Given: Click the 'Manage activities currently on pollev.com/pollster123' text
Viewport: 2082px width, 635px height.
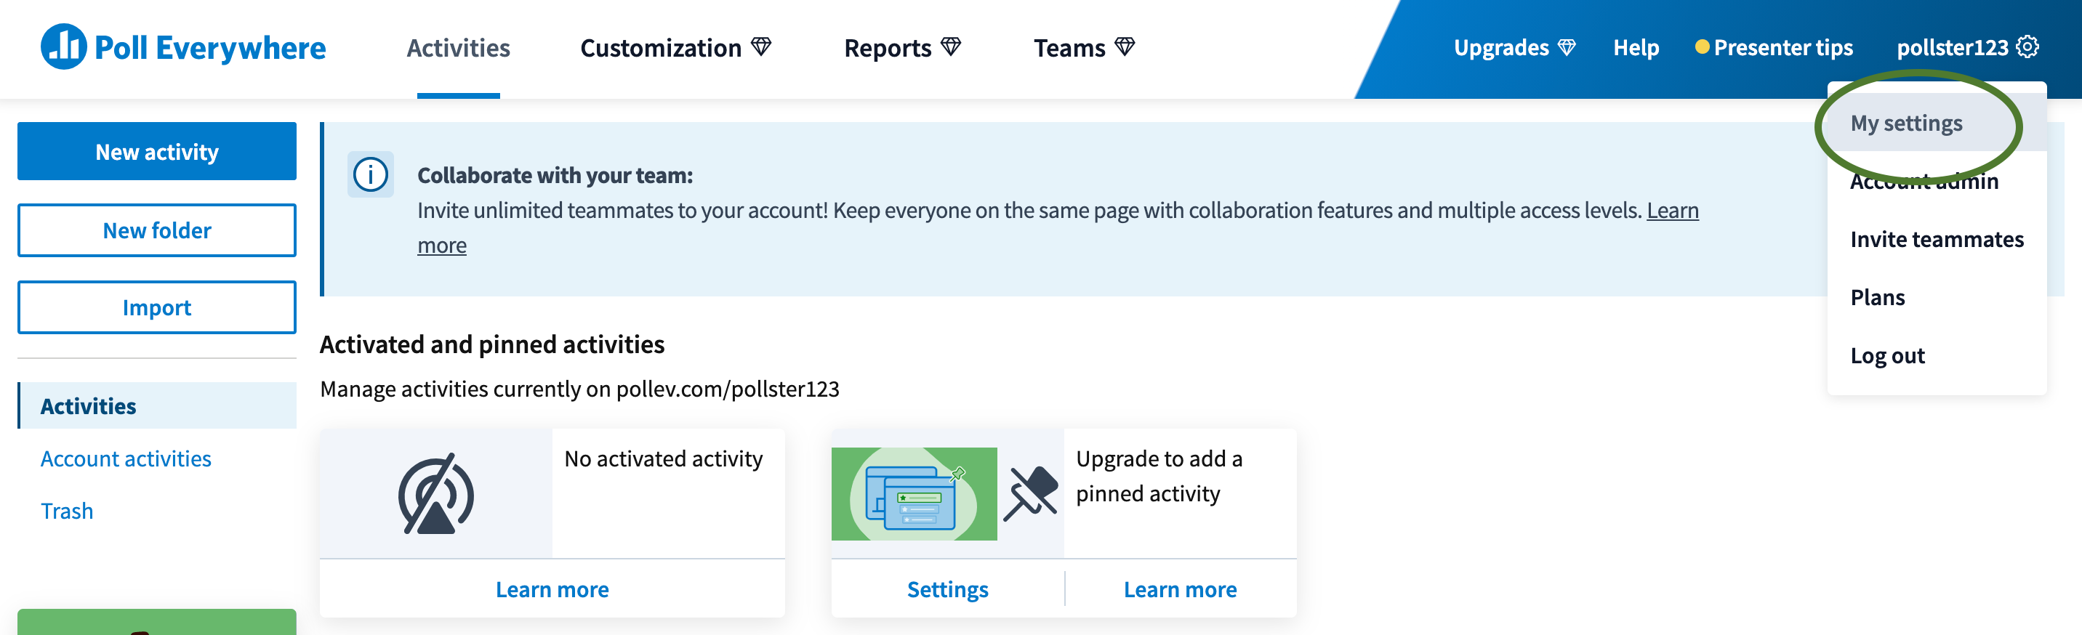Looking at the screenshot, I should [x=579, y=389].
